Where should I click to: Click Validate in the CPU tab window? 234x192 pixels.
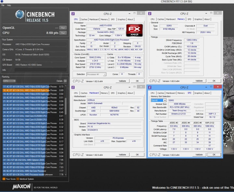(123, 81)
